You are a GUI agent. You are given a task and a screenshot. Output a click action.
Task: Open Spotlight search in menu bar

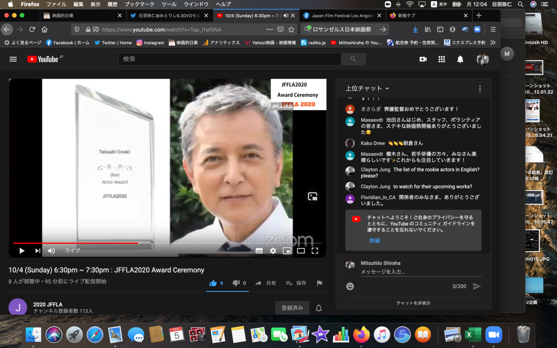[x=520, y=4]
